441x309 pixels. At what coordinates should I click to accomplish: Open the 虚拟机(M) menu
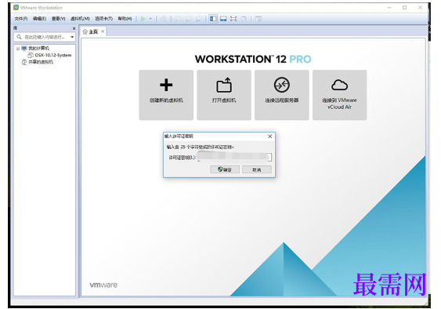pos(80,19)
